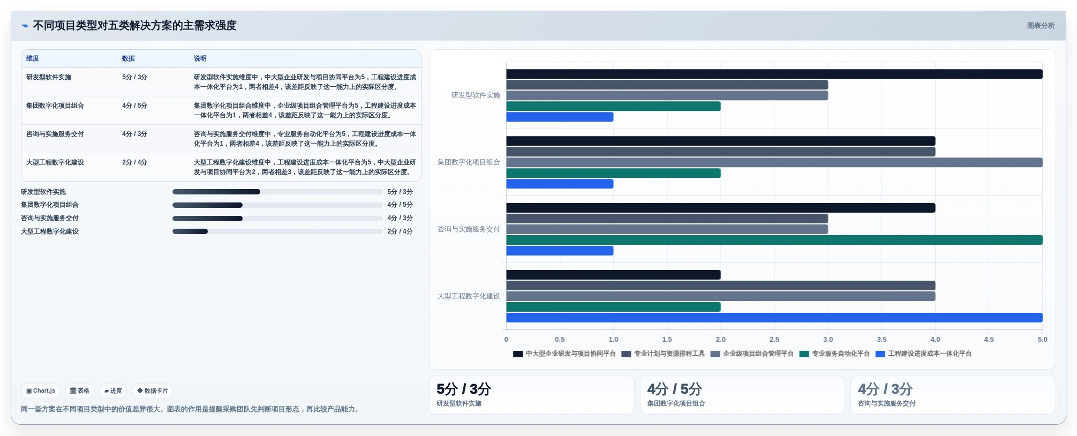Click the 研发型软件实施 y-axis label in chart
Viewport: 1077px width, 436px height.
(x=476, y=95)
